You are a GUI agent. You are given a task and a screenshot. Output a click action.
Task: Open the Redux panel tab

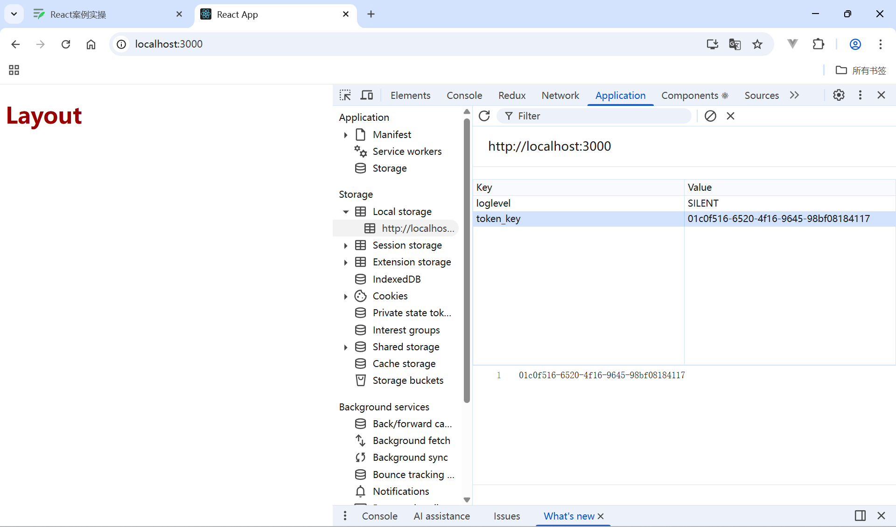click(x=511, y=95)
